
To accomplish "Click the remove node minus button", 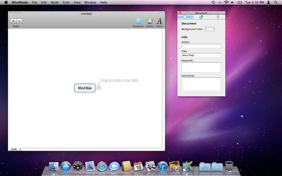I will (x=19, y=21).
